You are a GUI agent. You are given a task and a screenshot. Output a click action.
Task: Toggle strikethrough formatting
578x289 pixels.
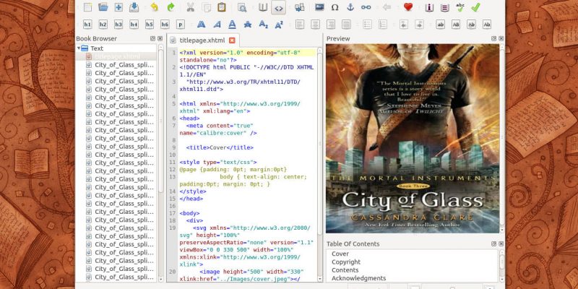(x=248, y=25)
